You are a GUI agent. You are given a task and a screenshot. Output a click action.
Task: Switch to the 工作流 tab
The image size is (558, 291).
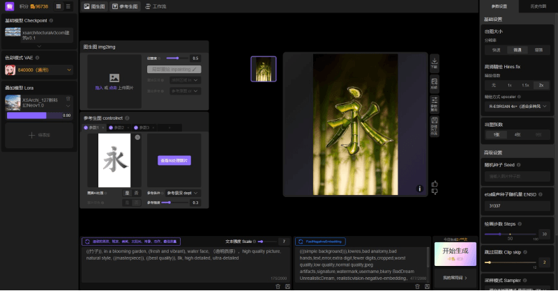click(x=155, y=6)
